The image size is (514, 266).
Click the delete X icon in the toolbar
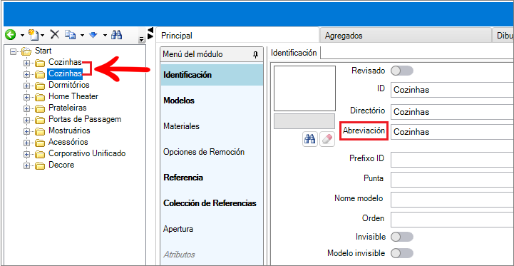point(54,34)
